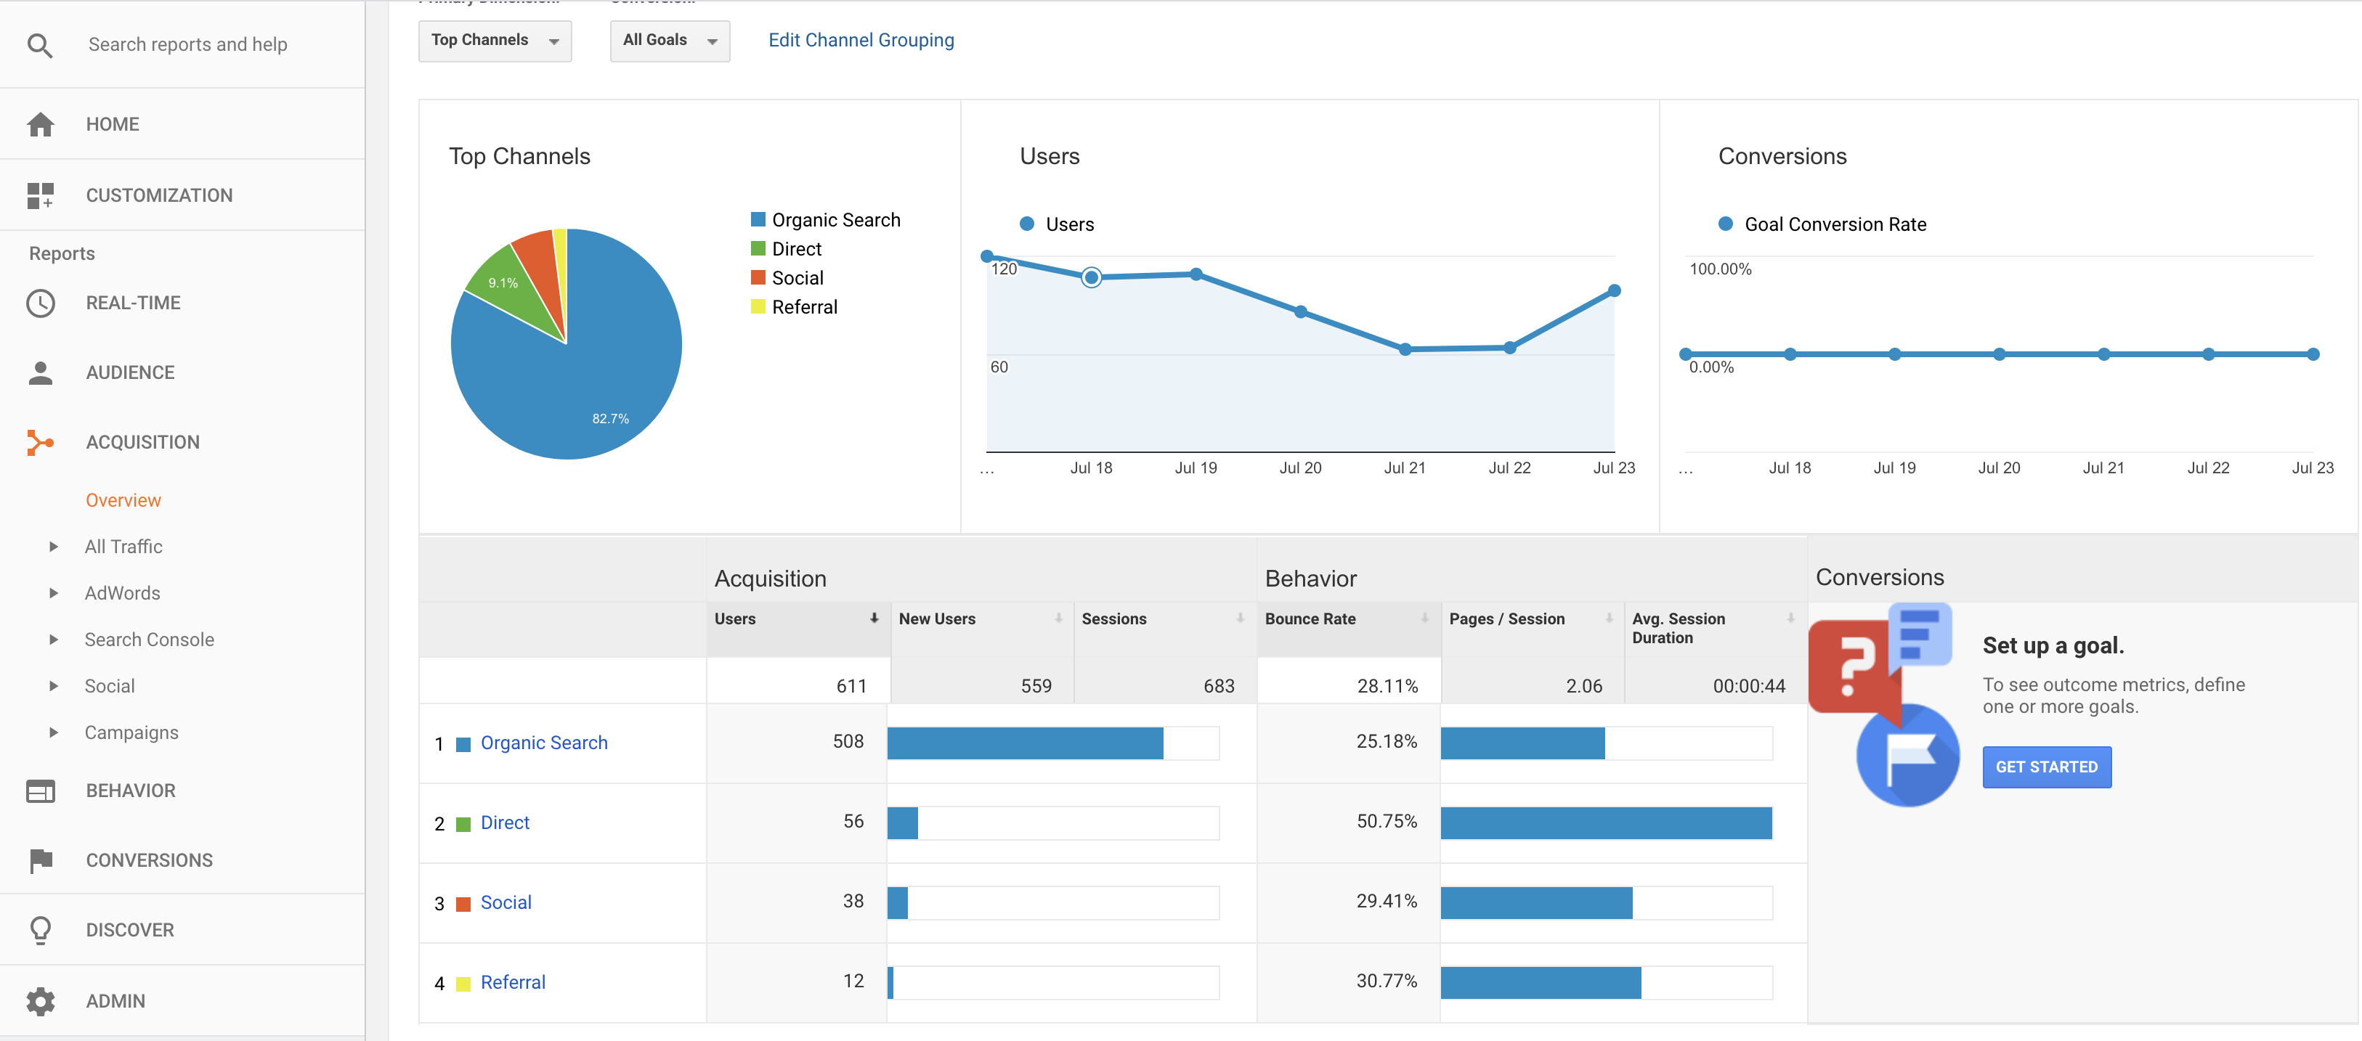Open the All Goals dropdown
Screen dimensions: 2362x1041
click(670, 41)
